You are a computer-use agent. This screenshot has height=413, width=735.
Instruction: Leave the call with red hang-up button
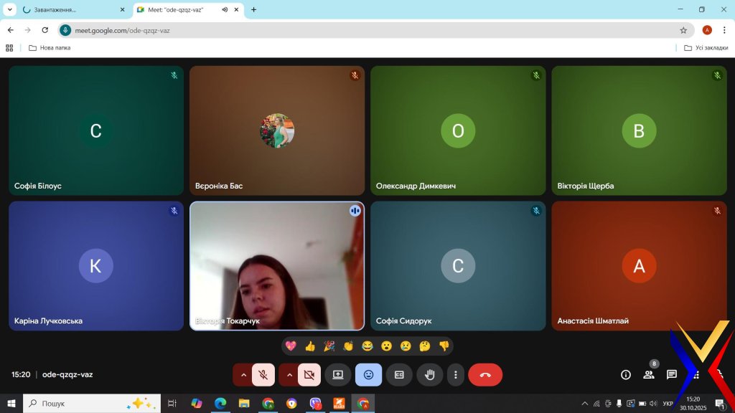click(485, 374)
